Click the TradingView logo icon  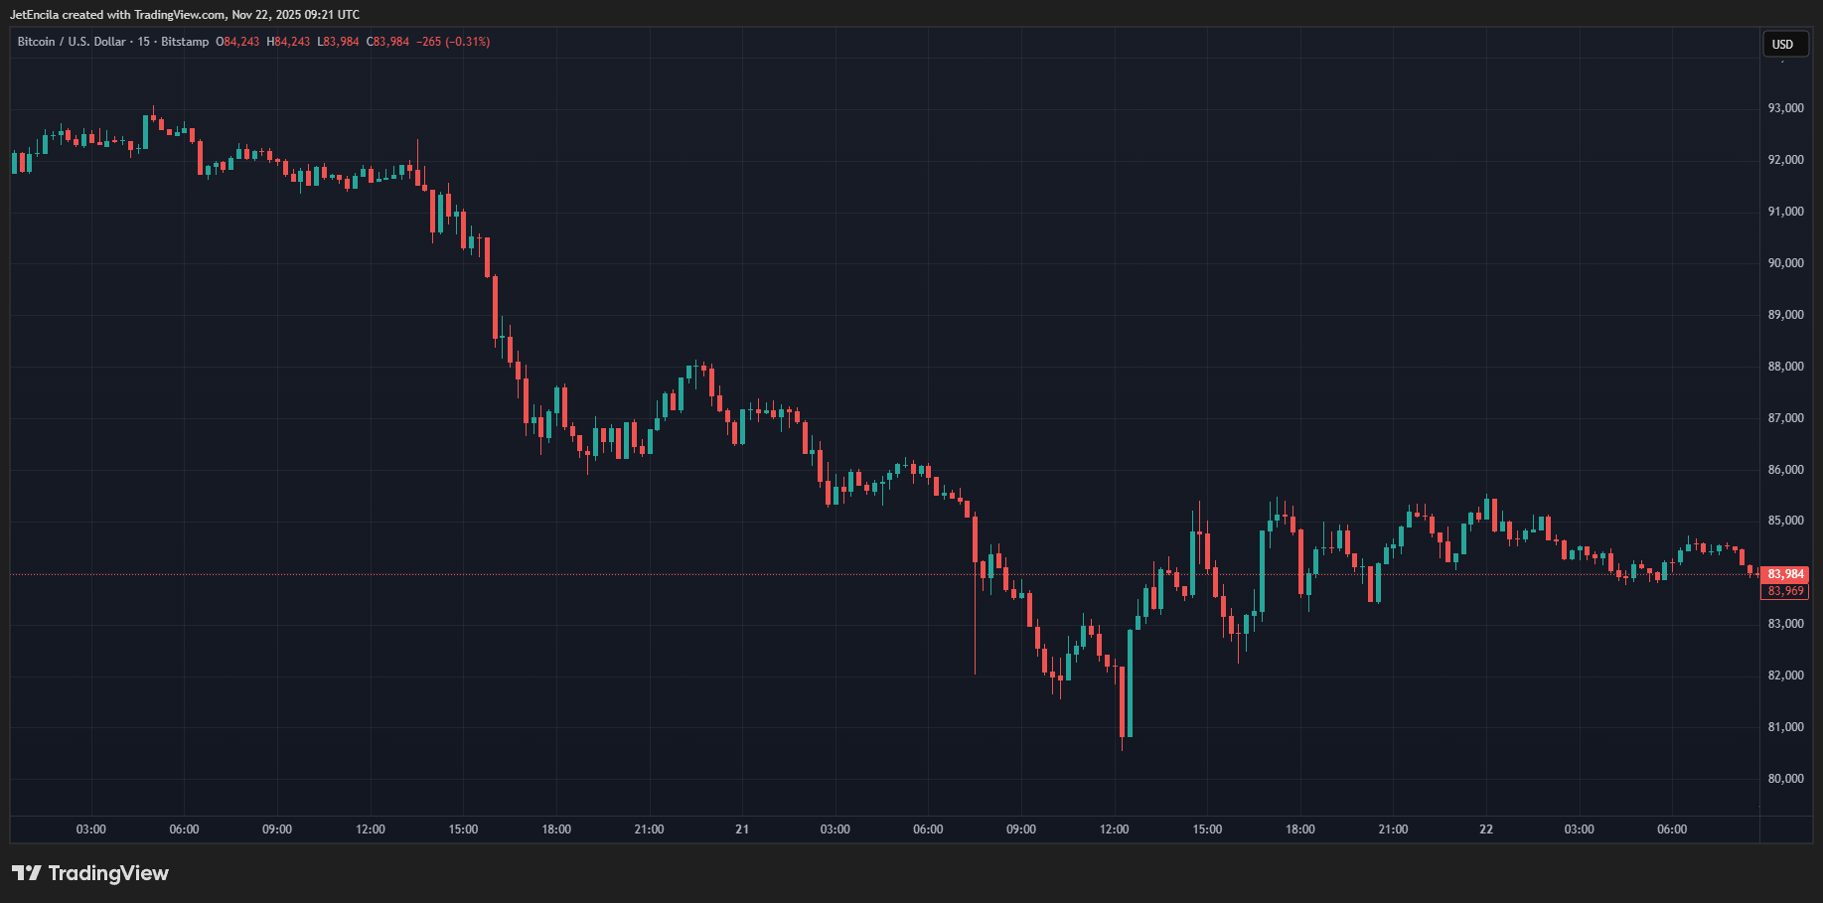click(27, 873)
